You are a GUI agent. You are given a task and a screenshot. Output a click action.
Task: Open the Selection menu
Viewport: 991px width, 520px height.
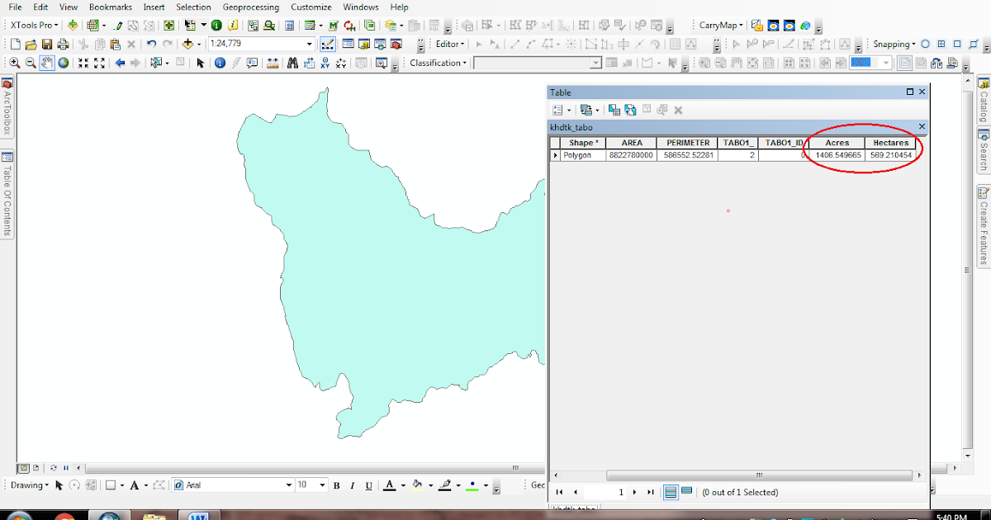point(193,7)
